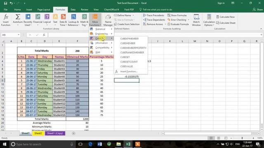Click Trace Dependents
Screen dimensions: 264x148
[154, 20]
